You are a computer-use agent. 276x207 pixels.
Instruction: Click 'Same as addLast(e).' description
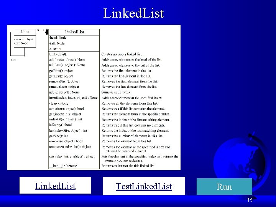[116, 92]
